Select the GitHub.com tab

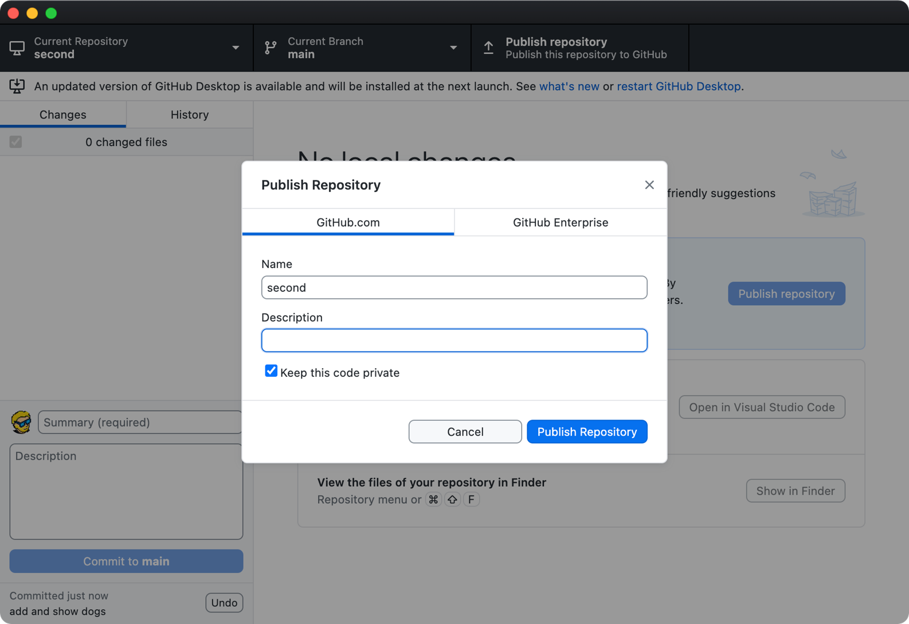(348, 222)
